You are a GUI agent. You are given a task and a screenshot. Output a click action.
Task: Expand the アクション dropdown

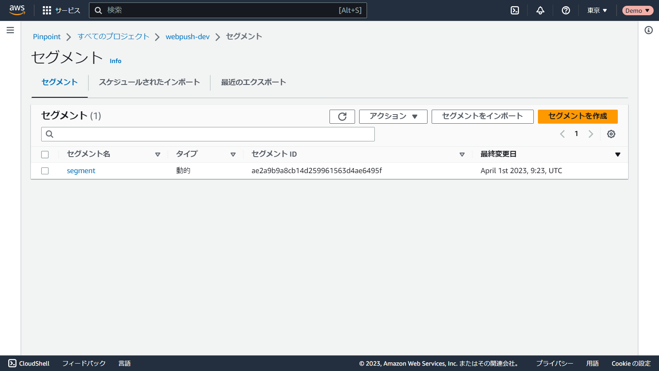pyautogui.click(x=393, y=117)
